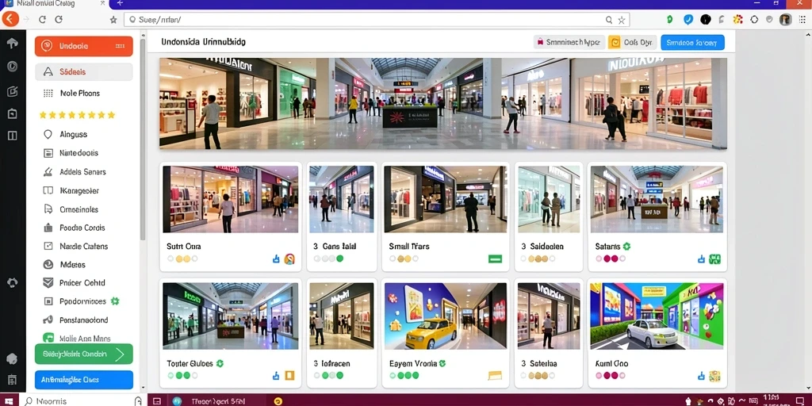Click the orange browser back button

click(10, 20)
